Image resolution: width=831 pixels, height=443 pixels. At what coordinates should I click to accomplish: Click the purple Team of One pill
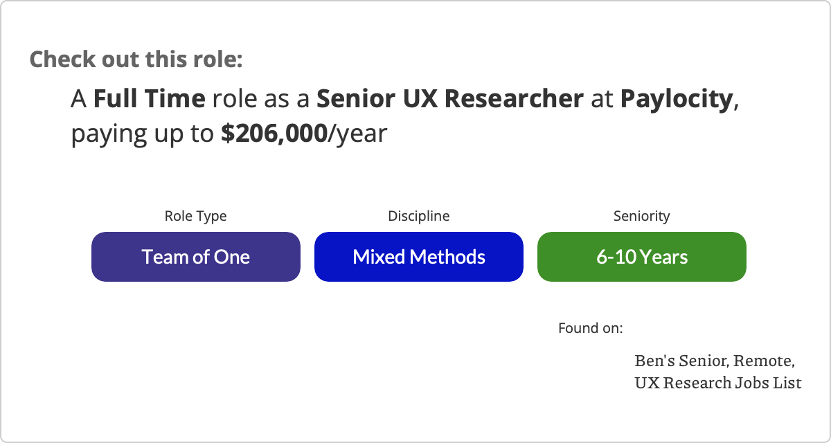pyautogui.click(x=196, y=257)
